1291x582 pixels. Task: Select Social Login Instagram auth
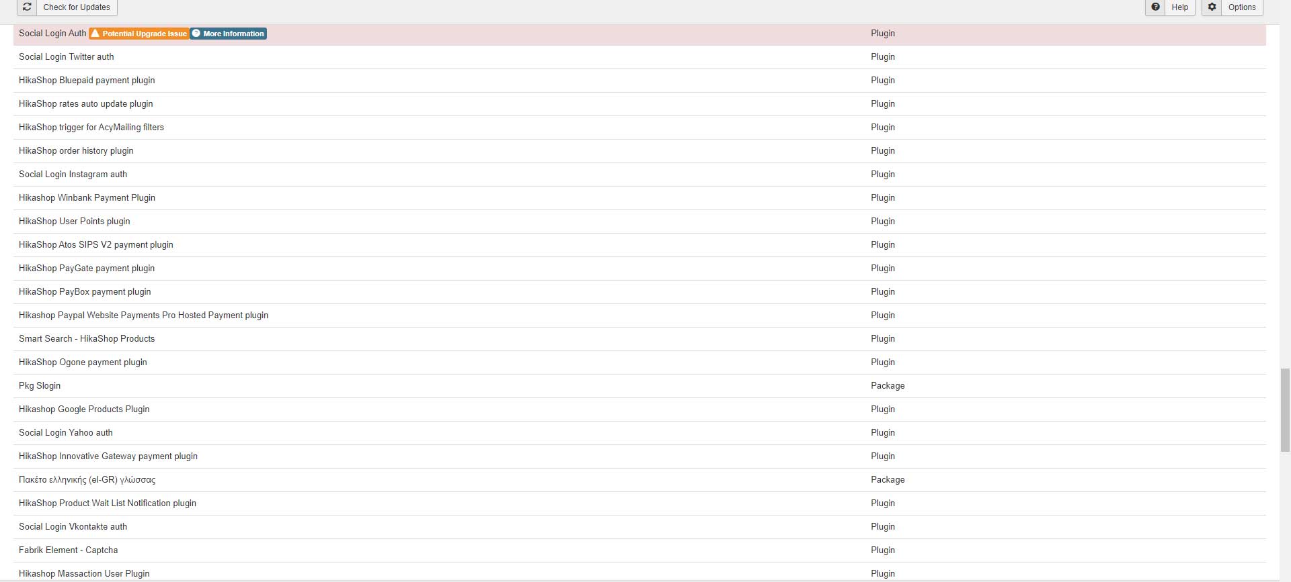coord(73,174)
